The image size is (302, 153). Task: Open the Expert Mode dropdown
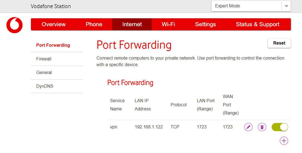tap(246, 6)
